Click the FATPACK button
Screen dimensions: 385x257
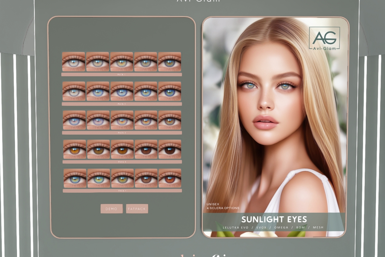click(x=137, y=209)
